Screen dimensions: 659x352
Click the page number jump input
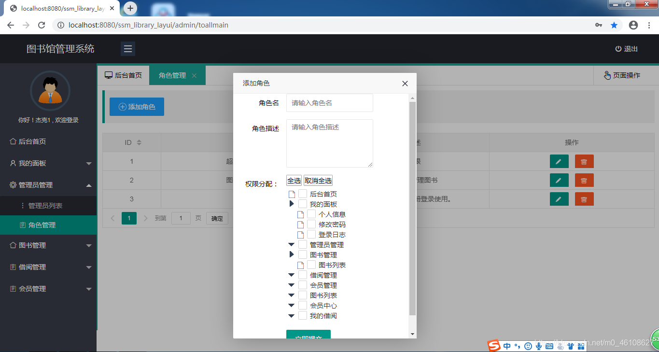click(x=181, y=218)
